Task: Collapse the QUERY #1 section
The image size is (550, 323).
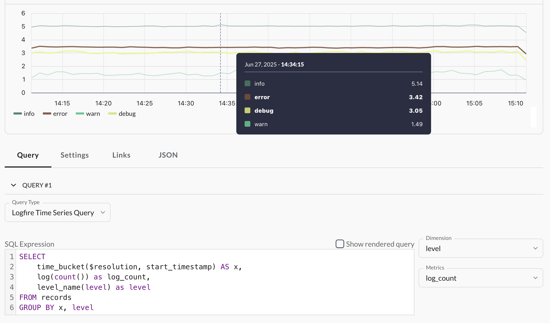Action: pyautogui.click(x=13, y=185)
